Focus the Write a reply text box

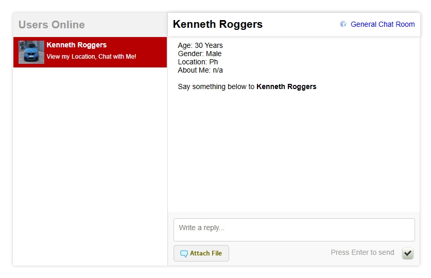pyautogui.click(x=294, y=230)
